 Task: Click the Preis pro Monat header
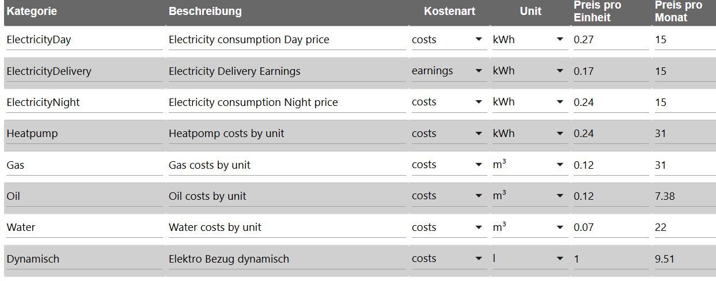tap(679, 11)
